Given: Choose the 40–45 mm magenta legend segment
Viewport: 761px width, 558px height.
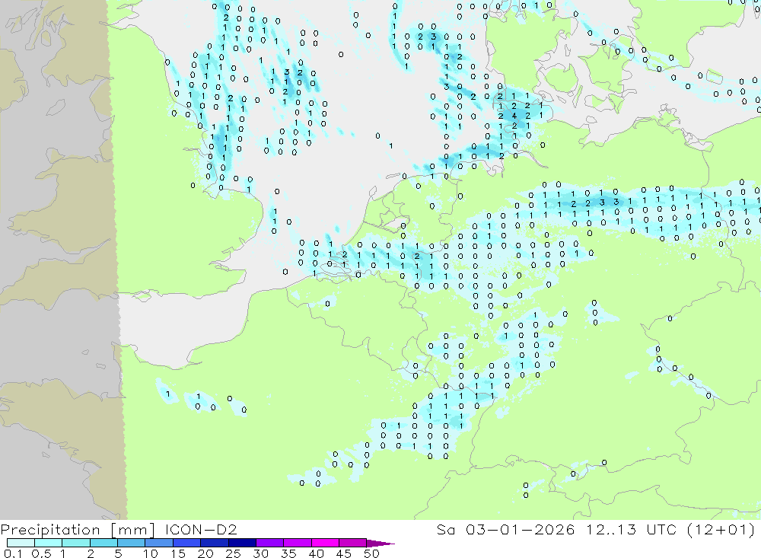Looking at the screenshot, I should pos(325,543).
